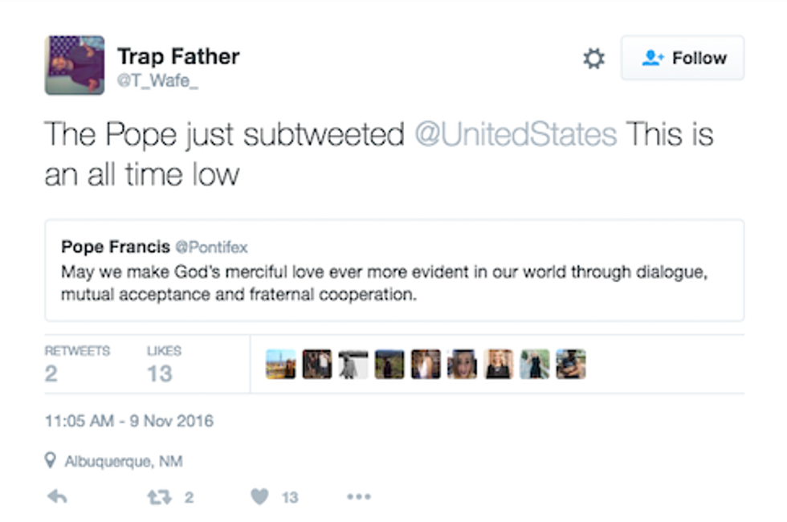Open the first liker's avatar thumbnail
The width and height of the screenshot is (787, 522).
click(281, 364)
